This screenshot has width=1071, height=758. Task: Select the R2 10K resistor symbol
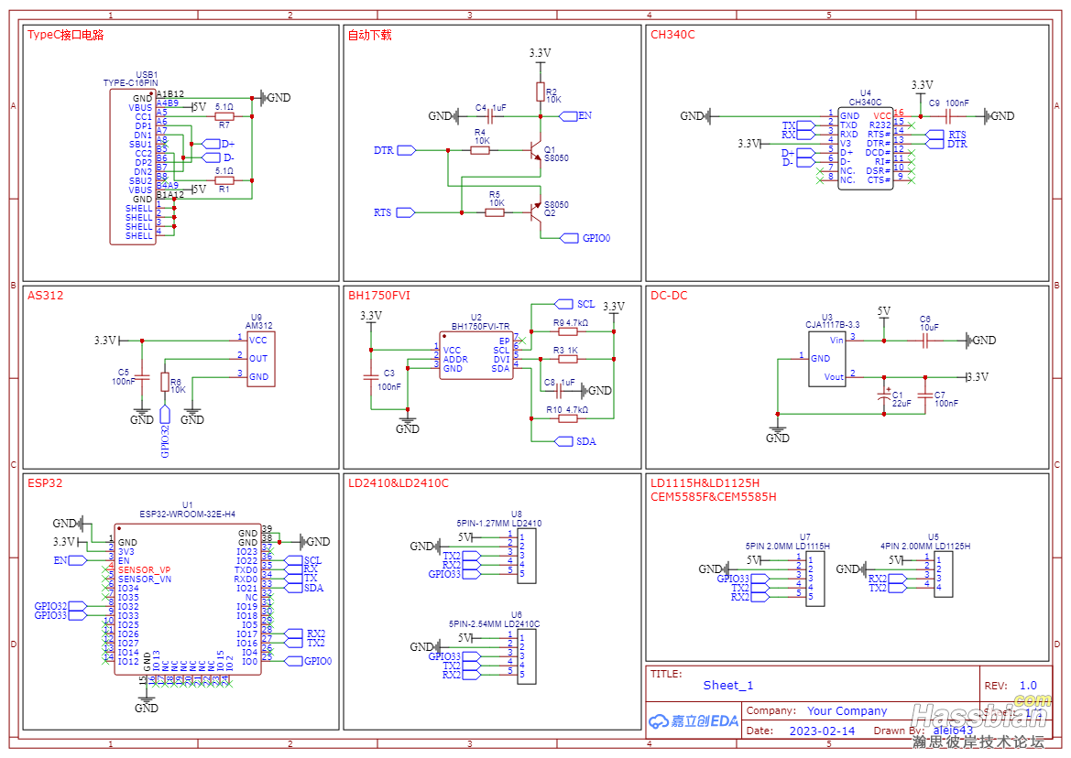pyautogui.click(x=541, y=92)
